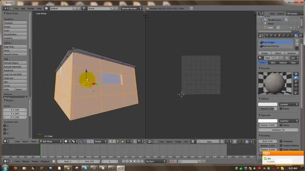Switch to the Volume material tab

[x=283, y=63]
